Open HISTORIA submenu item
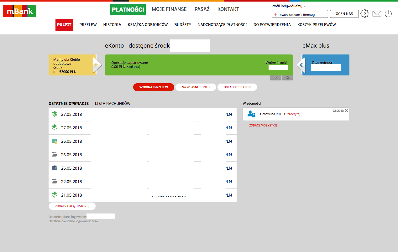Screen dimensions: 398x252 click(x=112, y=25)
